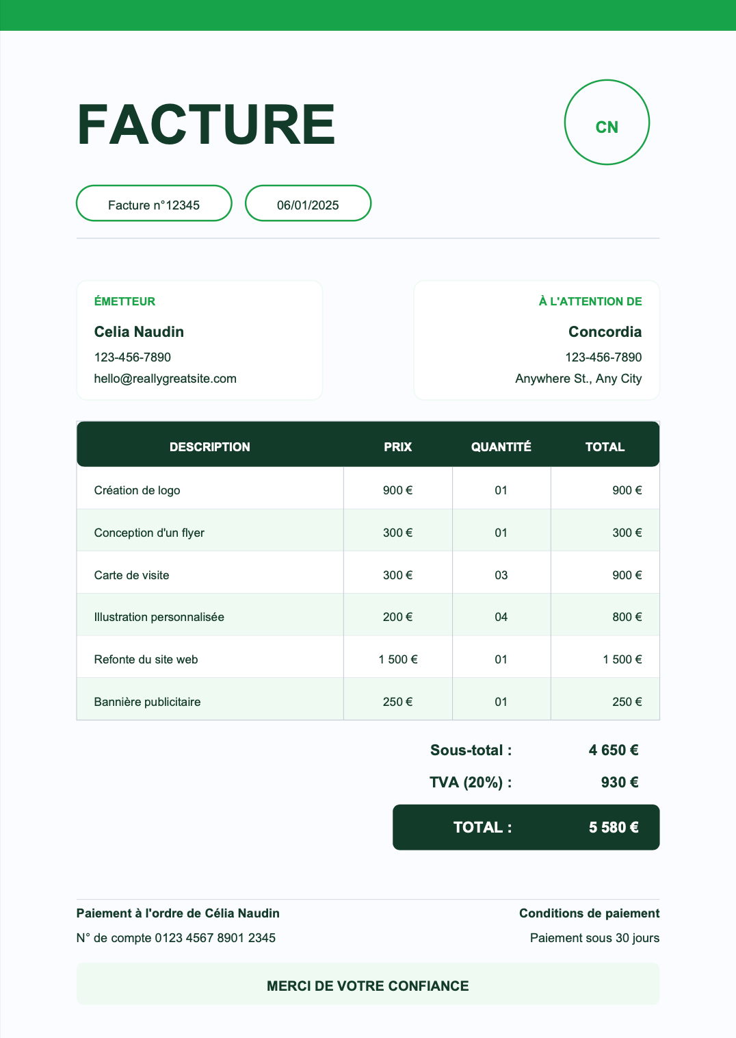
Task: Click the Refonte du site web price
Action: point(398,659)
